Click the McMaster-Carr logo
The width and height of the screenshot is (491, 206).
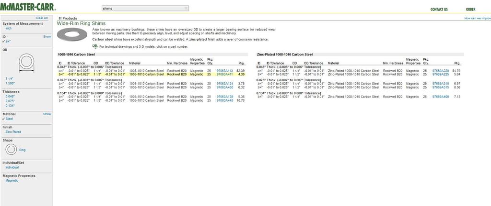coord(28,7)
